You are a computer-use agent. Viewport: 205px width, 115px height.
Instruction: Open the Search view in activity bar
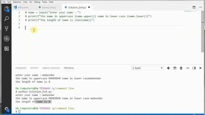point(6,19)
